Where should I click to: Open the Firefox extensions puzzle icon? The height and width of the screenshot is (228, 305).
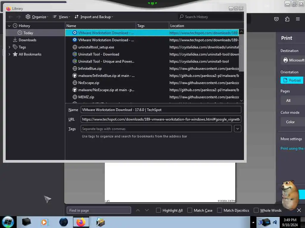(287, 19)
